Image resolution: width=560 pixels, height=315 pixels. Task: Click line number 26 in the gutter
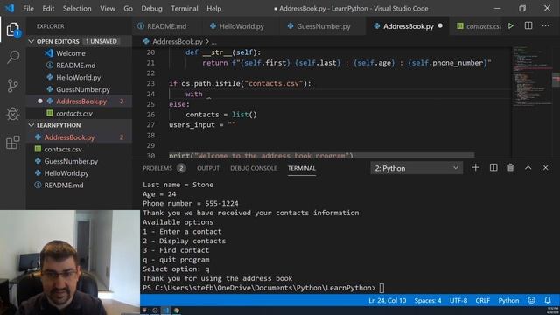[x=150, y=115]
